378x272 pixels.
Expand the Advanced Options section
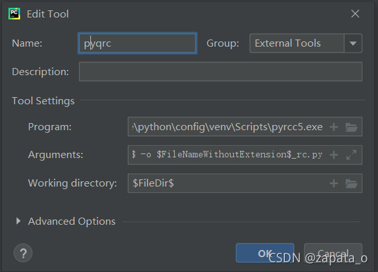click(x=18, y=221)
